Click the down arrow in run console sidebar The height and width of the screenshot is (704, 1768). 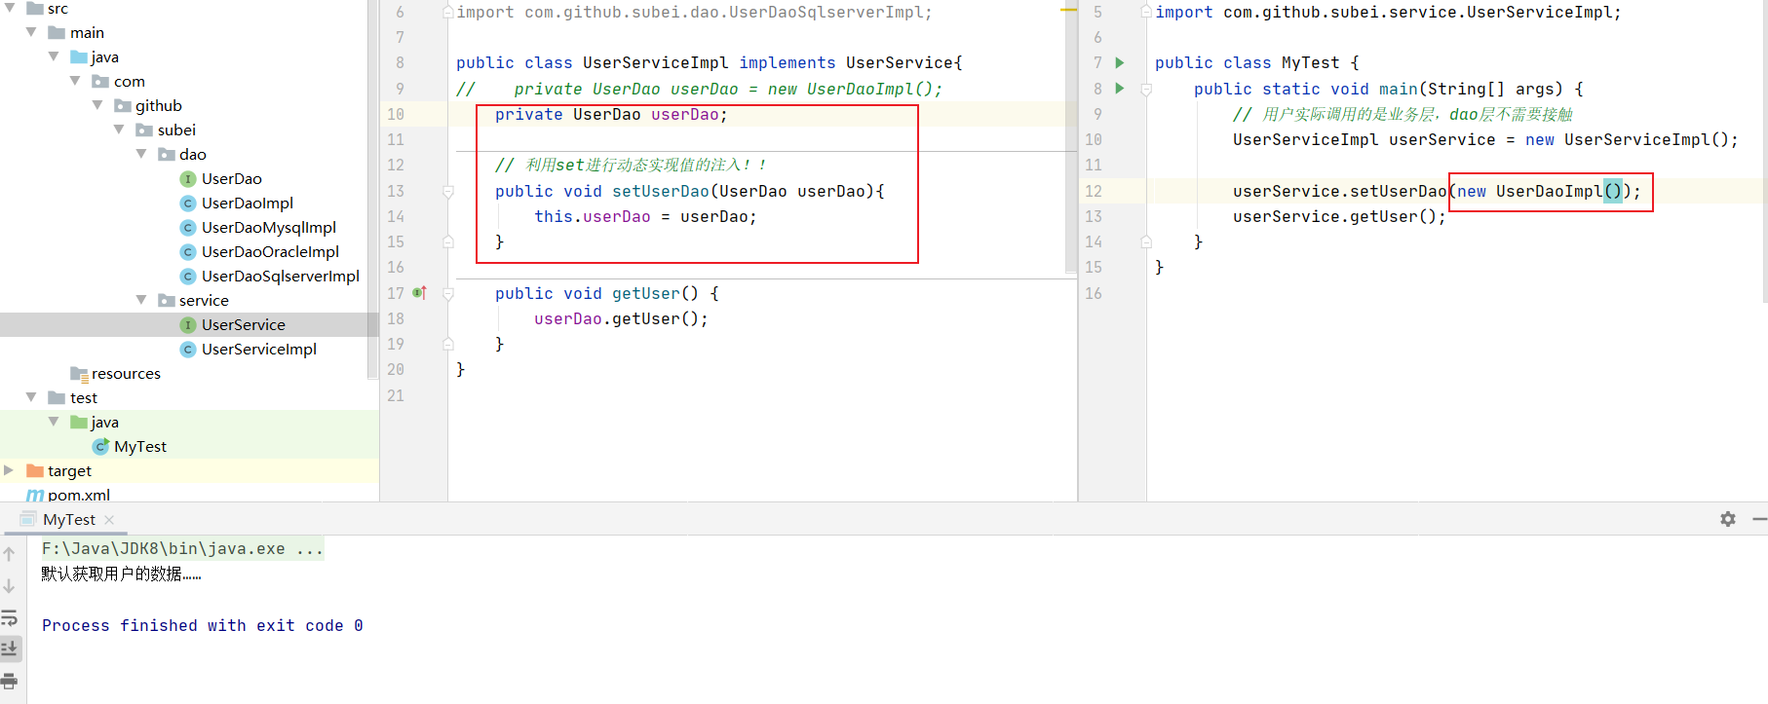click(x=10, y=585)
